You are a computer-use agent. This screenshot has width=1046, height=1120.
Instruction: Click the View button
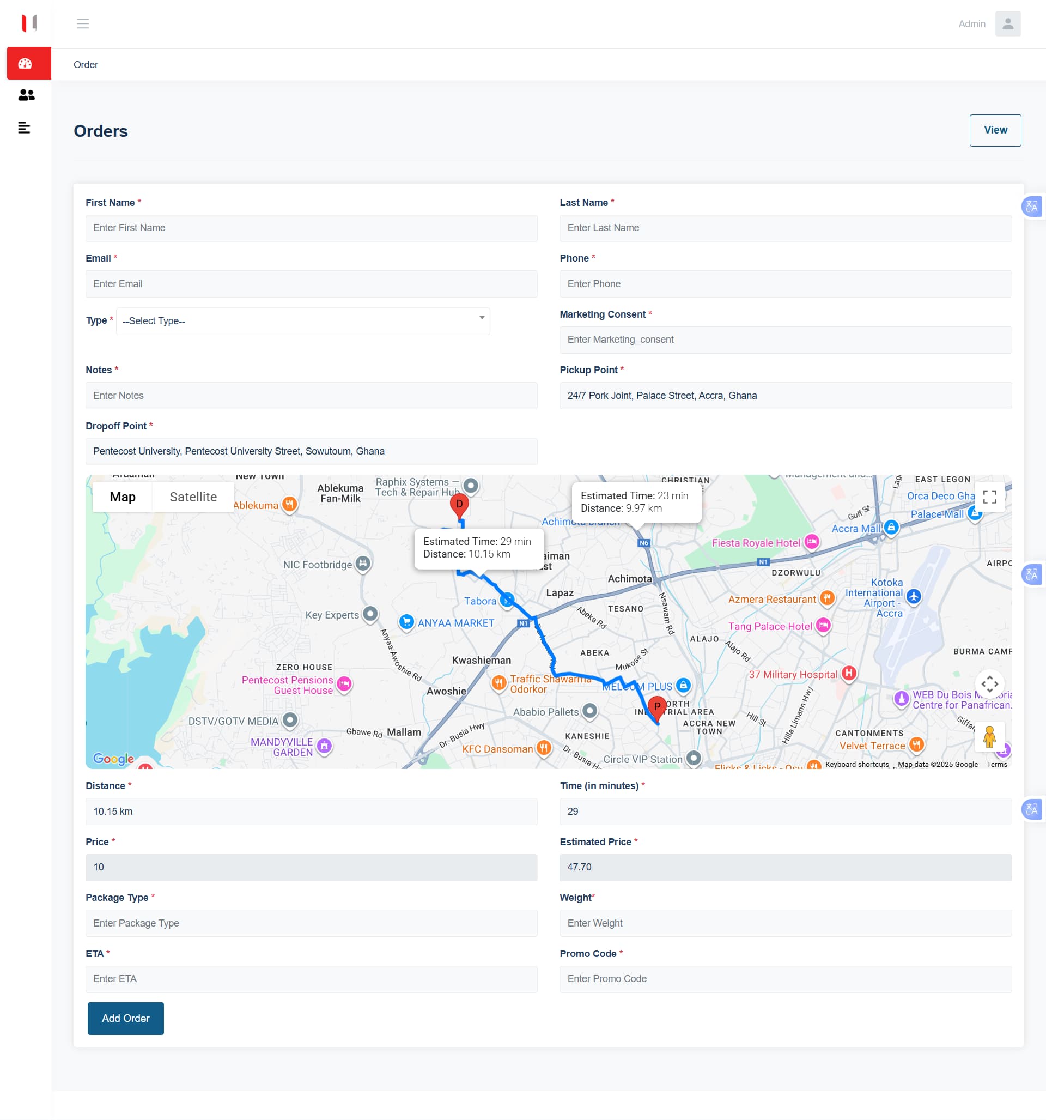[x=995, y=130]
